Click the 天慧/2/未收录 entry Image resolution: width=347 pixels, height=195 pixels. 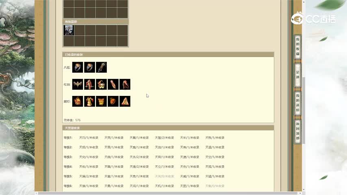point(164,138)
